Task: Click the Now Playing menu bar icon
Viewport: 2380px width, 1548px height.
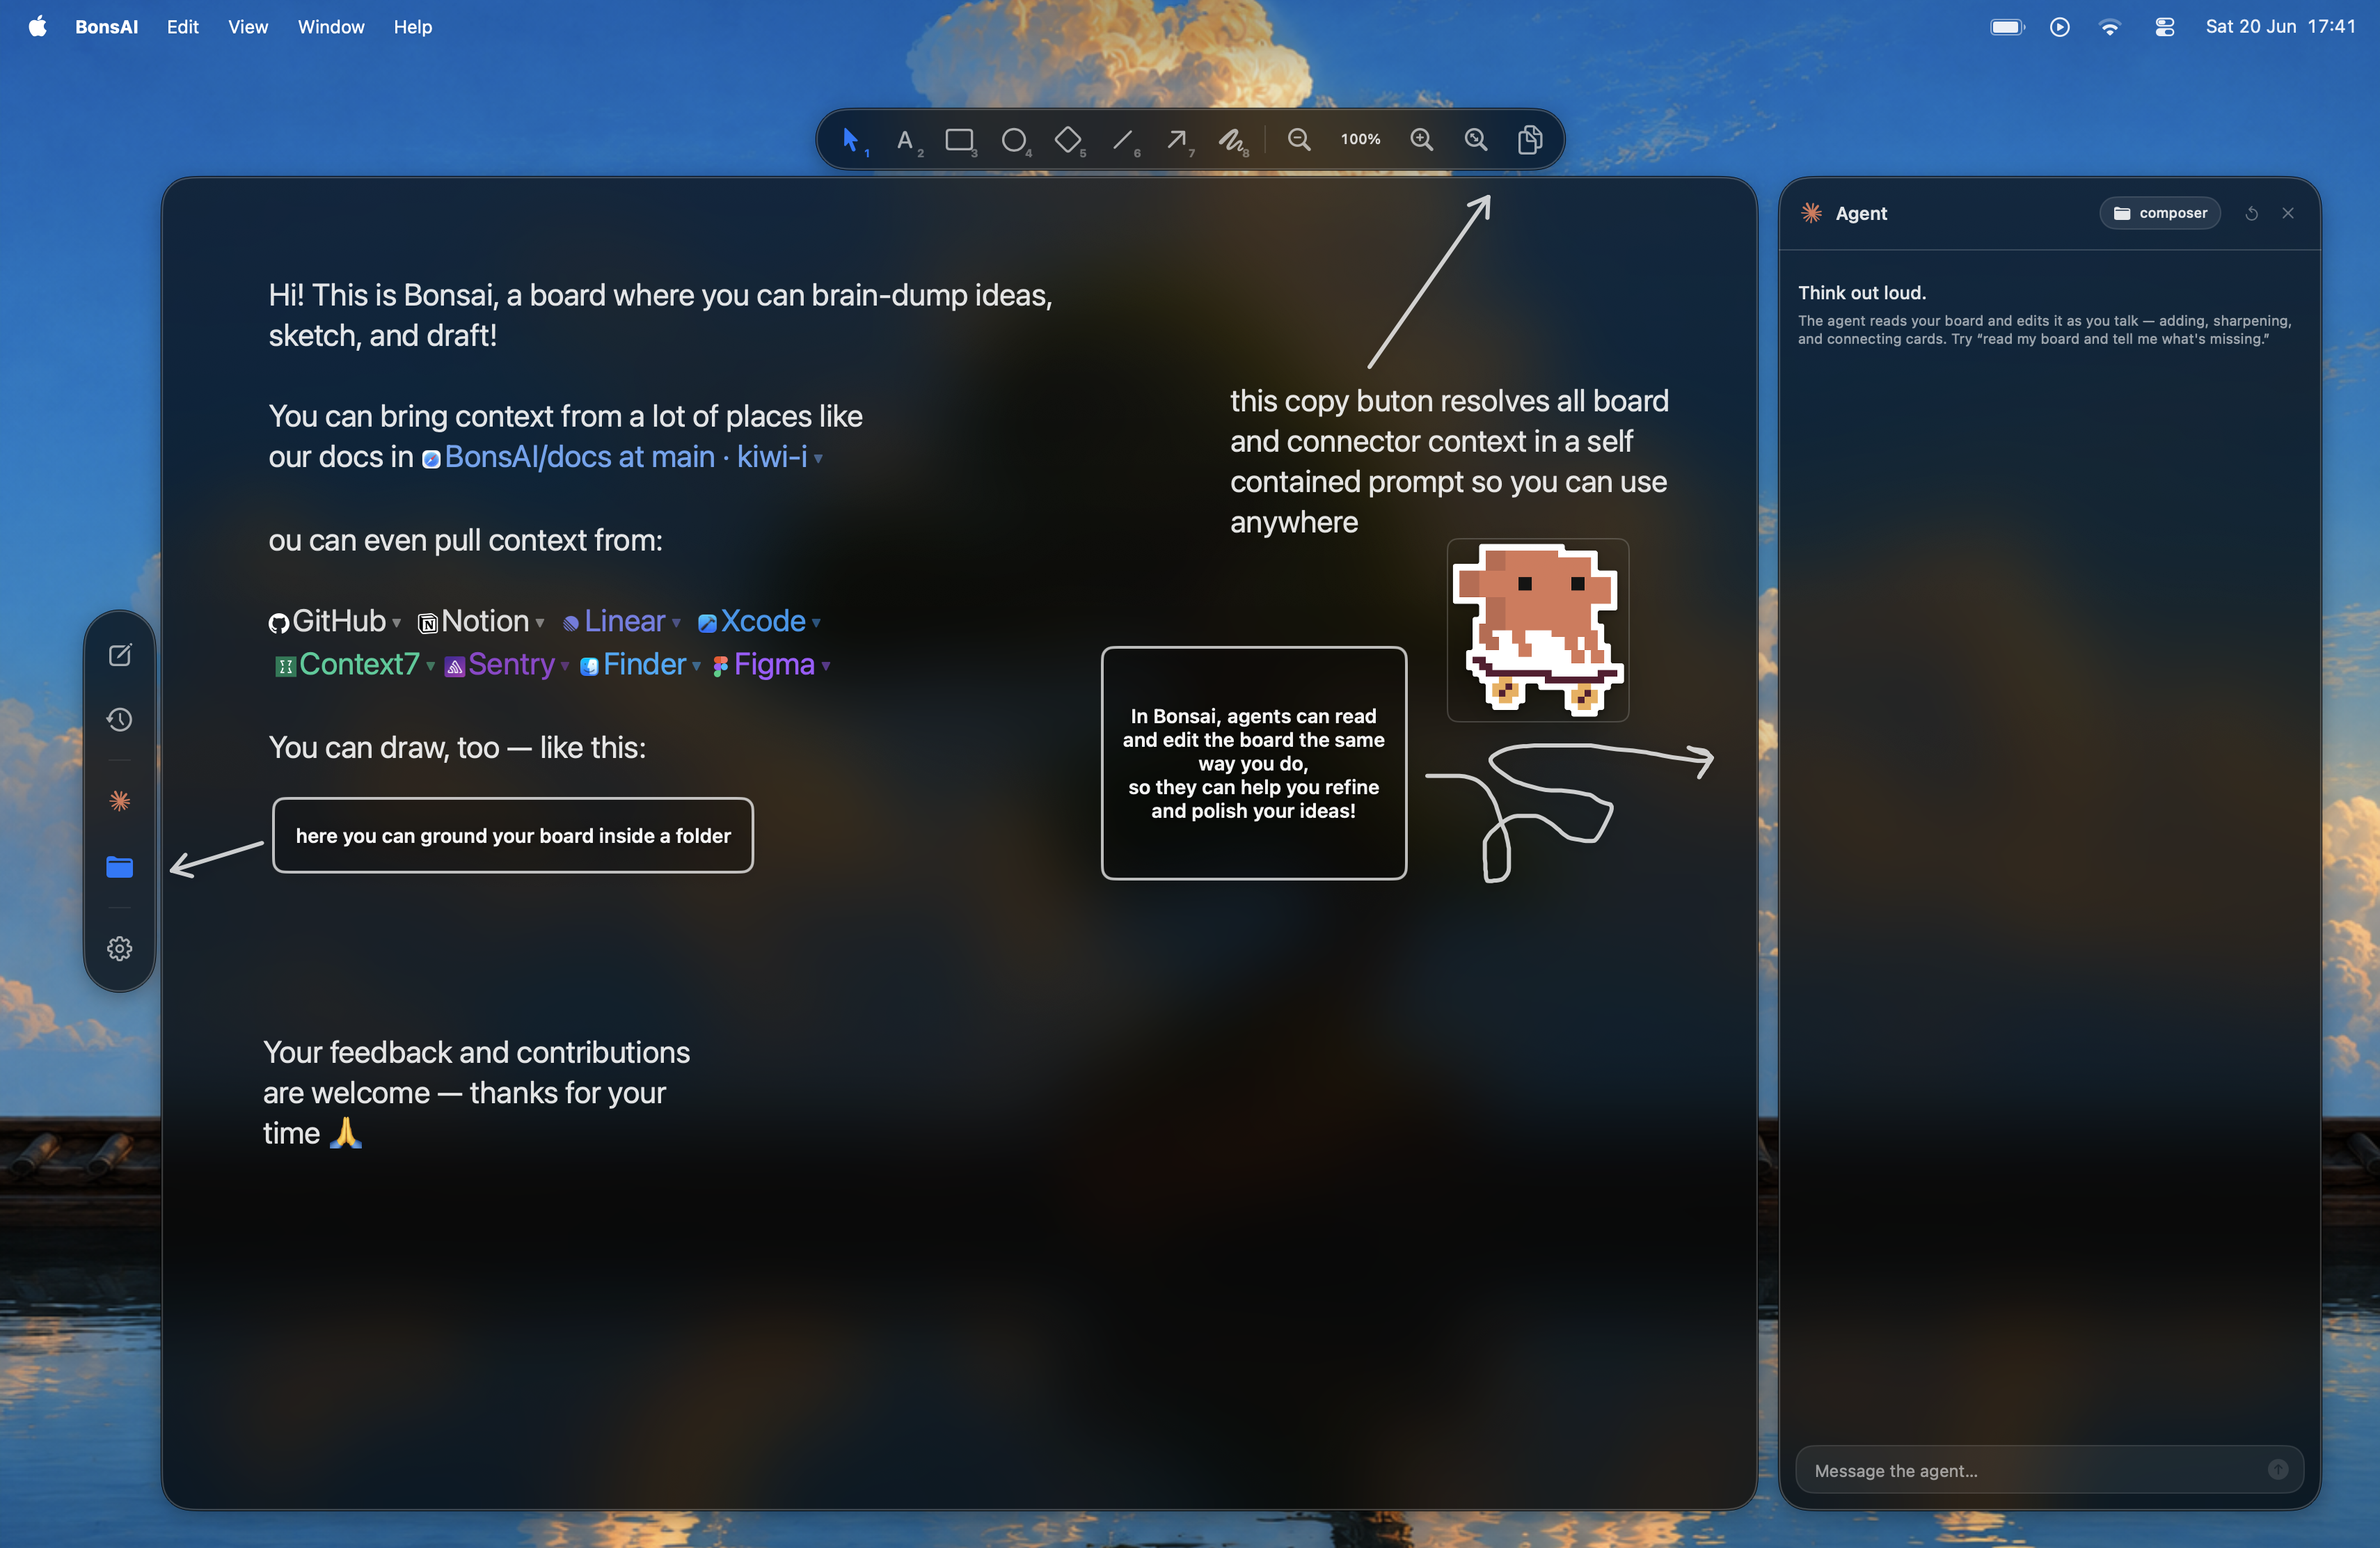Action: tap(2060, 27)
